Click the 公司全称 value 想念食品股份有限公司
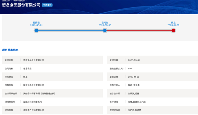198x115 pixels. [33, 60]
